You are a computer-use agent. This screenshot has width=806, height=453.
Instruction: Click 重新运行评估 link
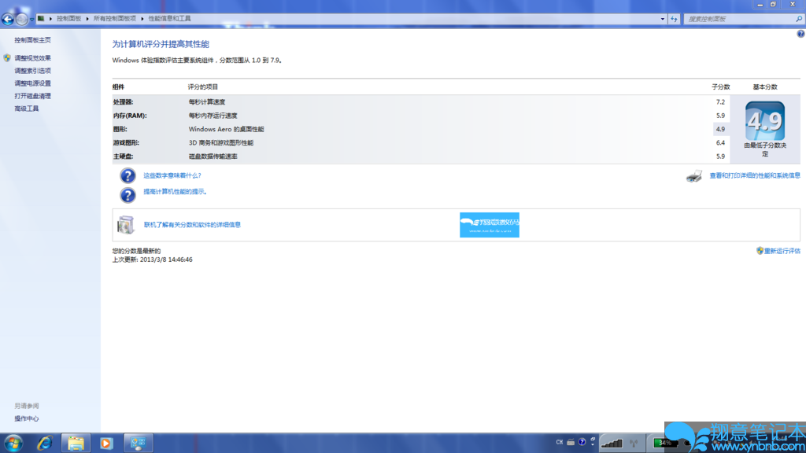[782, 251]
